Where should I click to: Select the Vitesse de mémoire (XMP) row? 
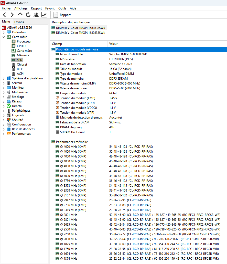tap(139, 83)
